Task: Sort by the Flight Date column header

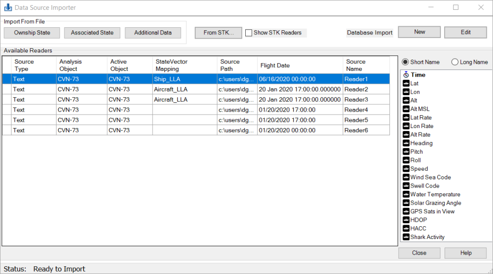Action: pos(300,65)
